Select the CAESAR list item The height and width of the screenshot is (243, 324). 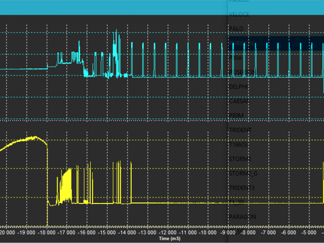(240, 101)
